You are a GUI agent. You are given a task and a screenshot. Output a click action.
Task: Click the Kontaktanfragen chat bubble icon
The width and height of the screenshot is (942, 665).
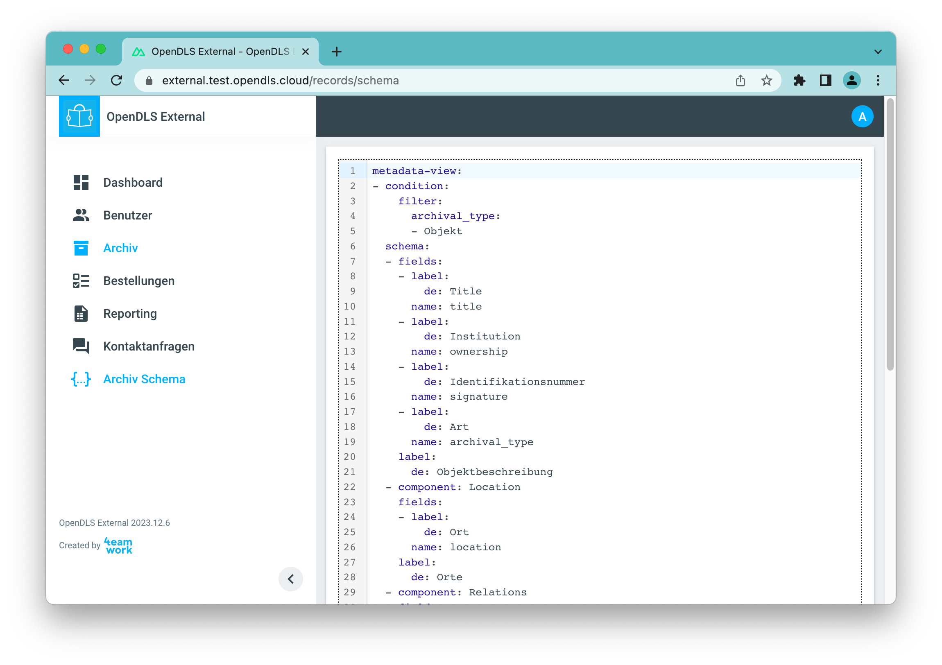point(81,347)
